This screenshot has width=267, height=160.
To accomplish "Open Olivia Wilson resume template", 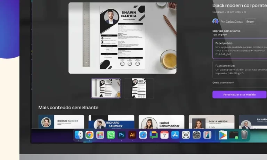I will [x=211, y=122].
